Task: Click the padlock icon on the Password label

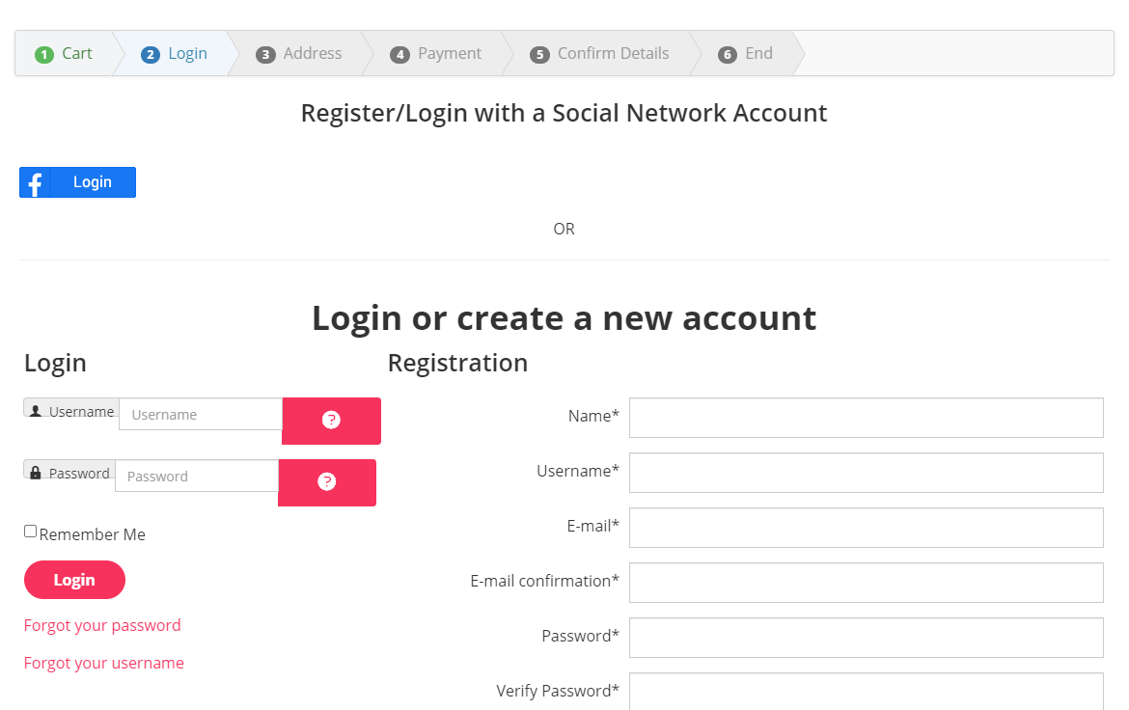Action: coord(36,473)
